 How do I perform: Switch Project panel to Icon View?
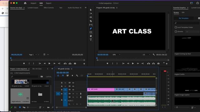coord(20,107)
